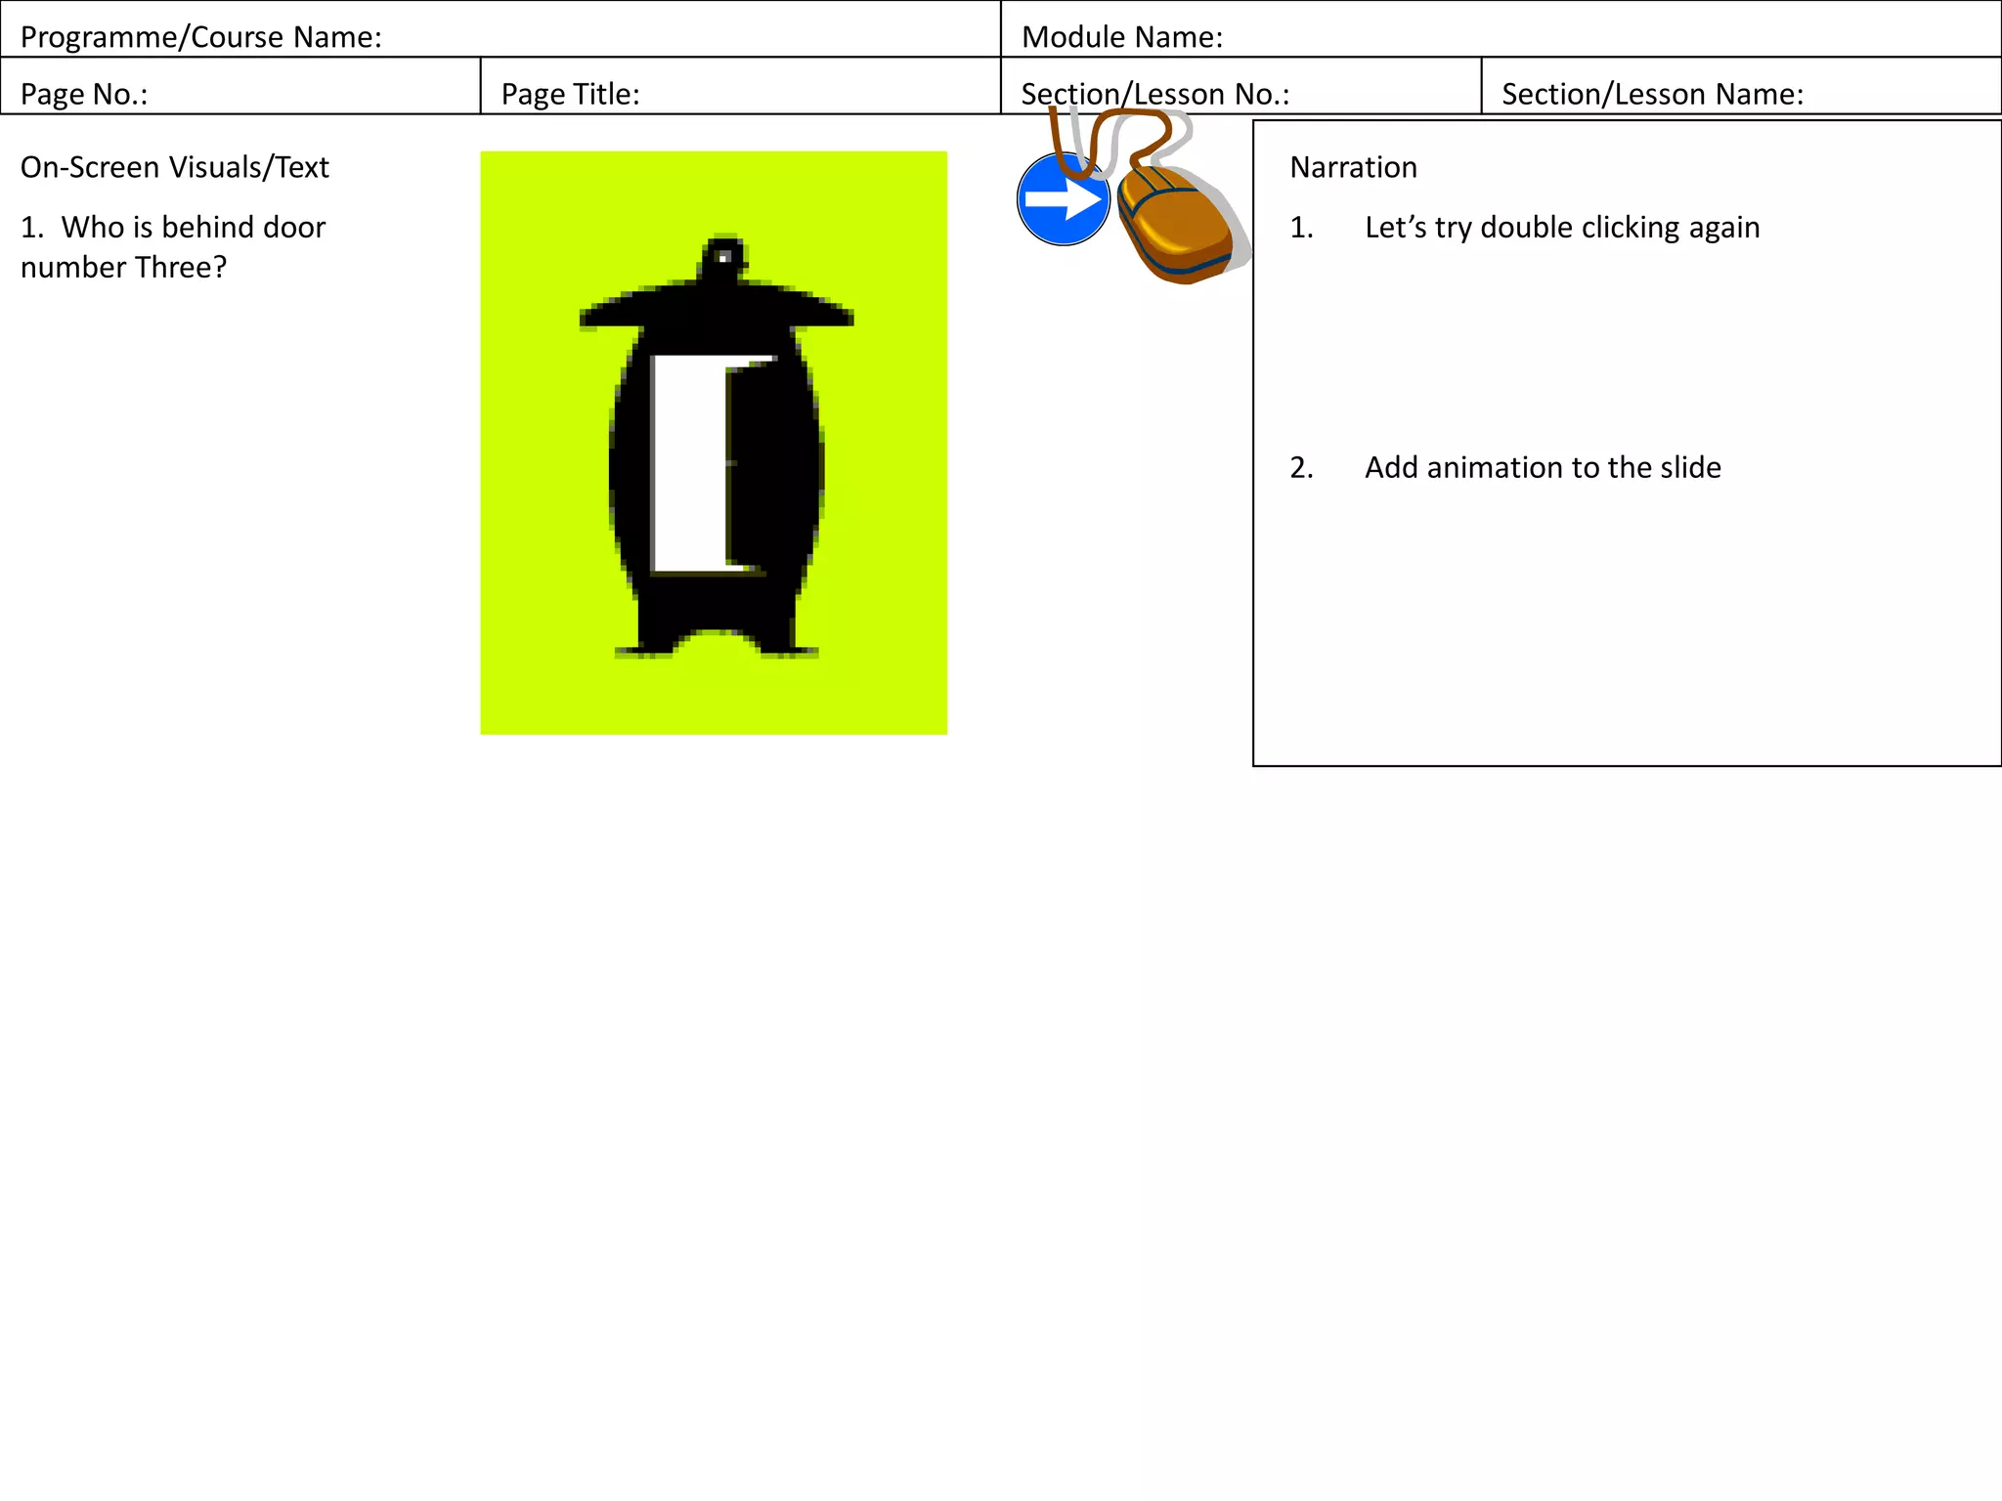Select the Programme/Course Name field
This screenshot has height=1501, width=2002.
pos(500,29)
